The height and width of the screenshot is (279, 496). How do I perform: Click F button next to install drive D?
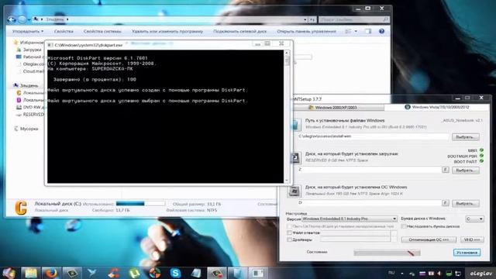pos(446,203)
